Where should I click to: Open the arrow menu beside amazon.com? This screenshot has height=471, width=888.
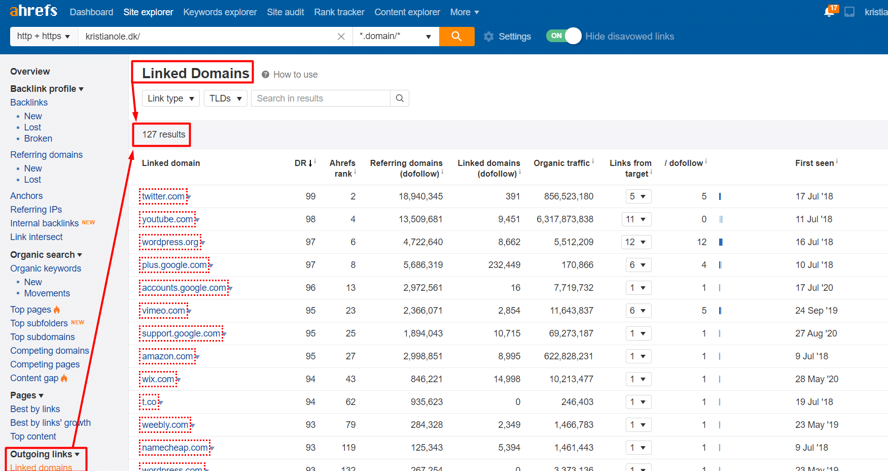197,357
